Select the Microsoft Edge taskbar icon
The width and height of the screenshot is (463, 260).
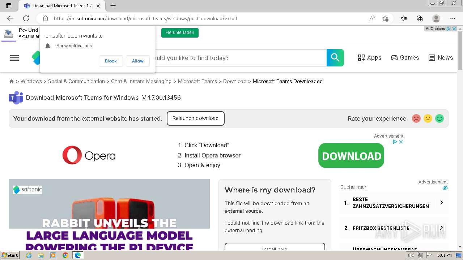tap(78, 255)
